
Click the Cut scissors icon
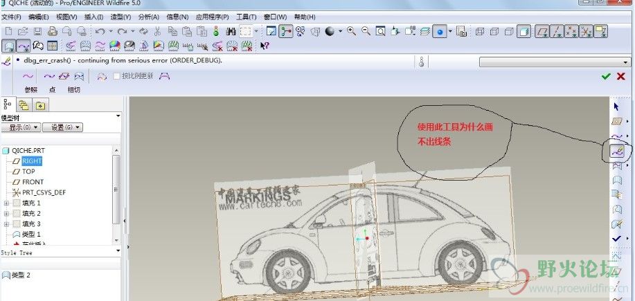[x=157, y=31]
